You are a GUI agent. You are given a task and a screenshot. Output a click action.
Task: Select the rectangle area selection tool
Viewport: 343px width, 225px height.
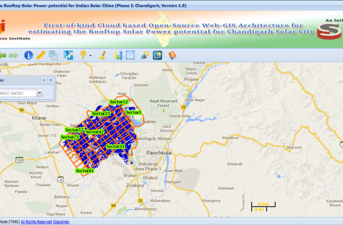pos(130,55)
